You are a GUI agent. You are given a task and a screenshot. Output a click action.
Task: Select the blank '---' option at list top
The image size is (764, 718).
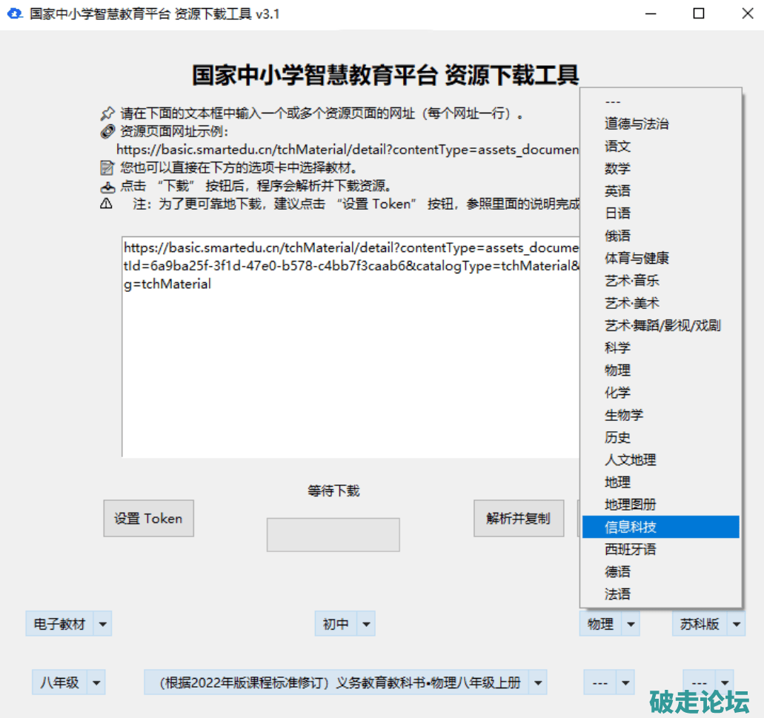pos(613,102)
